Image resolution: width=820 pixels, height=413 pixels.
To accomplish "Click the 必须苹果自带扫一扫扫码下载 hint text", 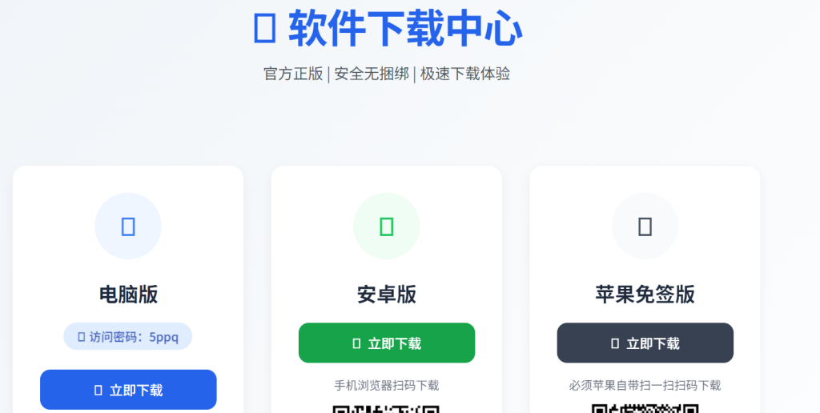I will pyautogui.click(x=645, y=386).
